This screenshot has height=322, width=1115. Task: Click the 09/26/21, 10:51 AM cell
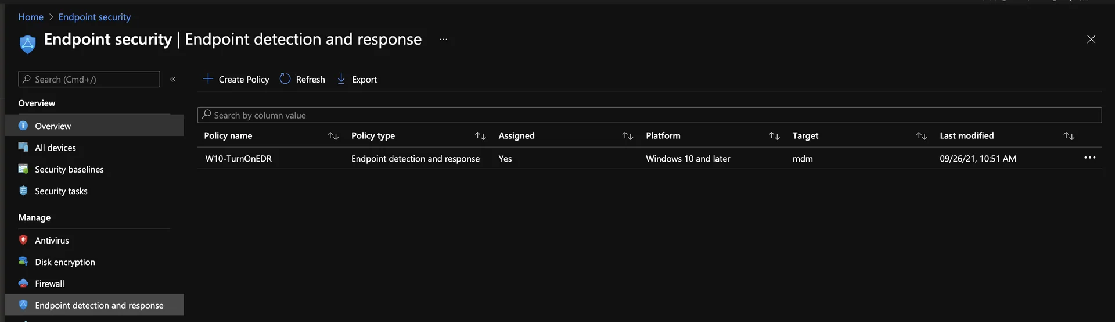pos(978,158)
